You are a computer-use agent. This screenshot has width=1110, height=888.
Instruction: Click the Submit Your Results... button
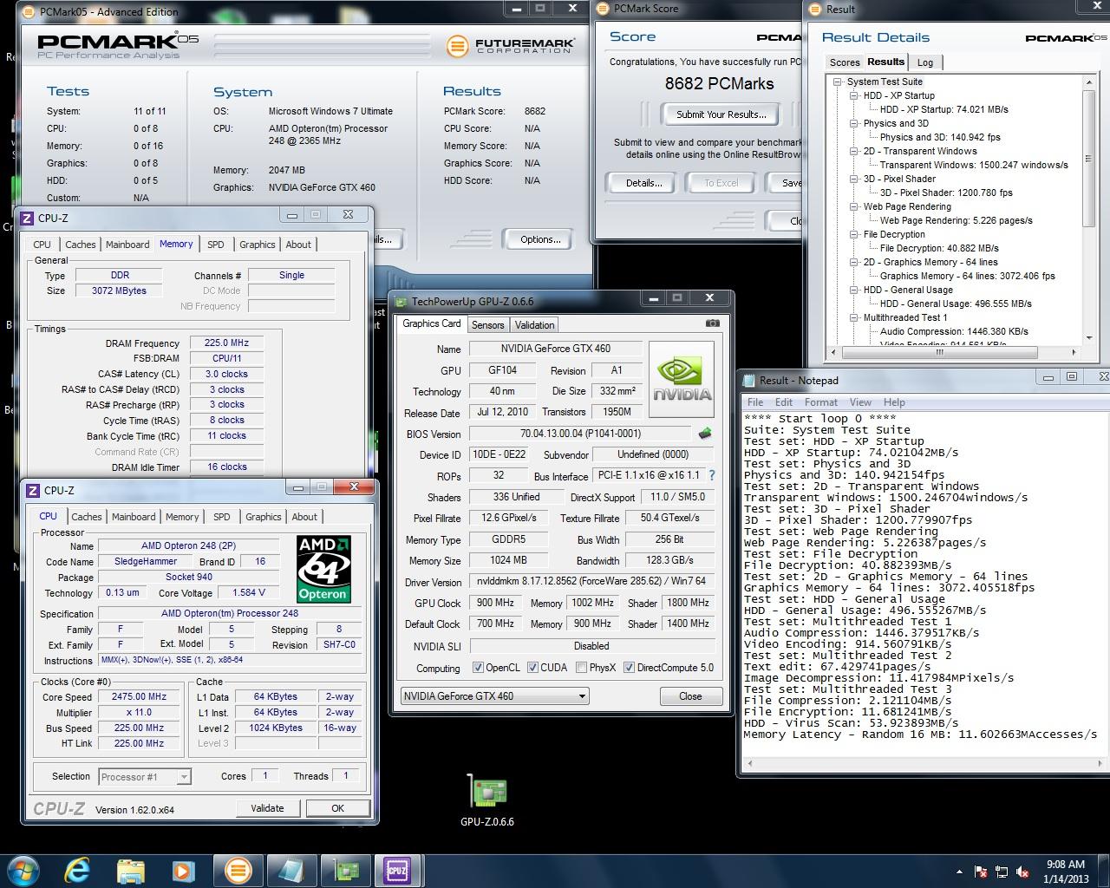[721, 114]
